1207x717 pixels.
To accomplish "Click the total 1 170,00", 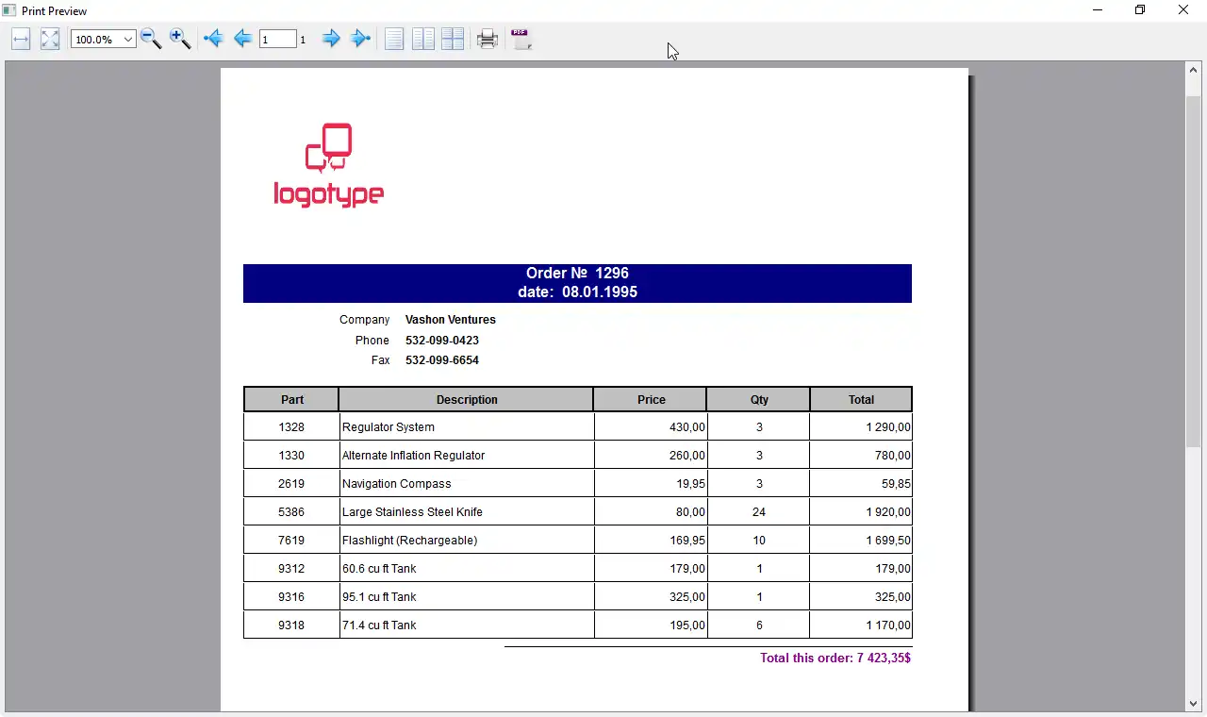I will click(888, 625).
